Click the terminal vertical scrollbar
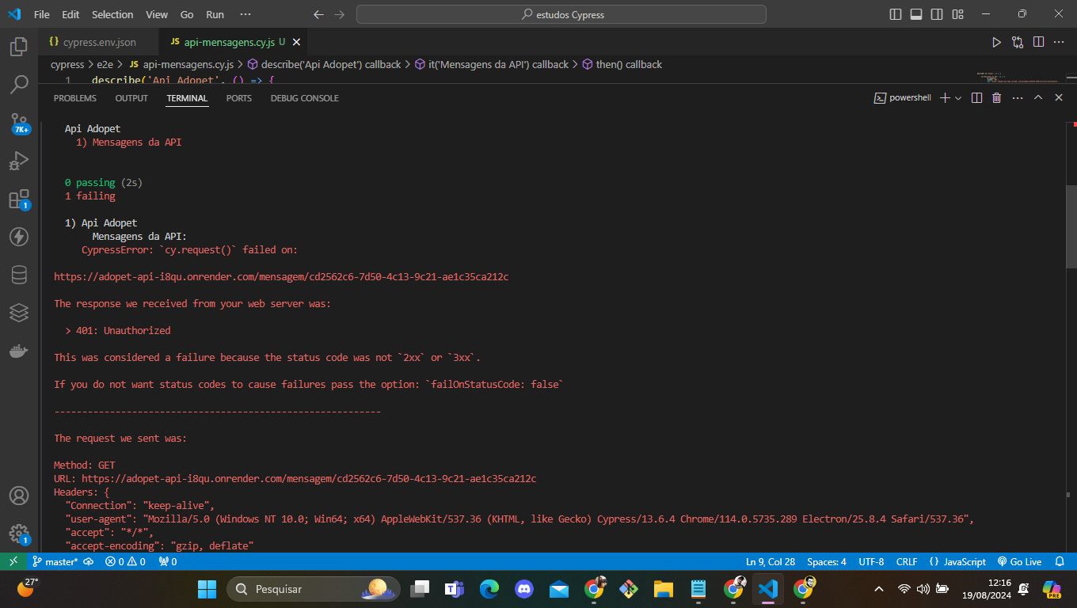This screenshot has width=1077, height=608. (x=1071, y=226)
